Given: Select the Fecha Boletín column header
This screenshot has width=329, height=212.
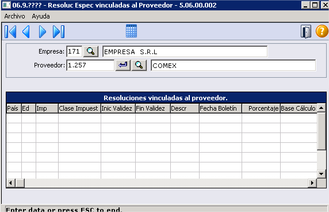Looking at the screenshot, I should 220,108.
